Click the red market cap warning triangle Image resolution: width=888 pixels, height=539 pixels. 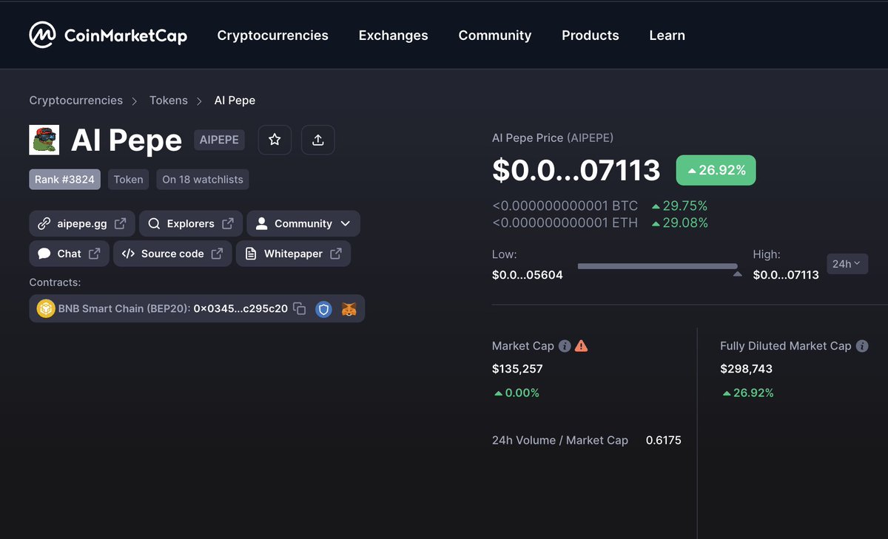[x=582, y=345]
